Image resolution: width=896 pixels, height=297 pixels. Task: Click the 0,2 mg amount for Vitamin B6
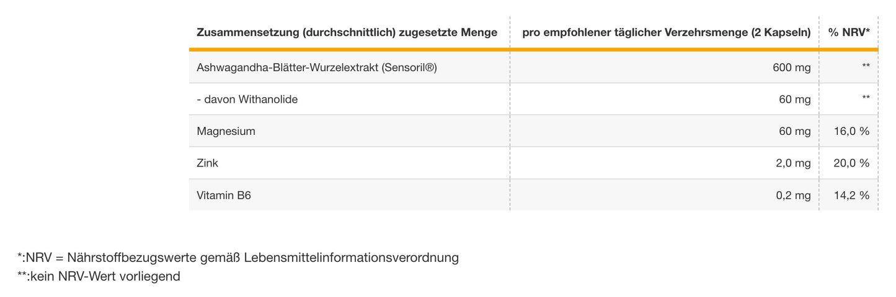793,196
